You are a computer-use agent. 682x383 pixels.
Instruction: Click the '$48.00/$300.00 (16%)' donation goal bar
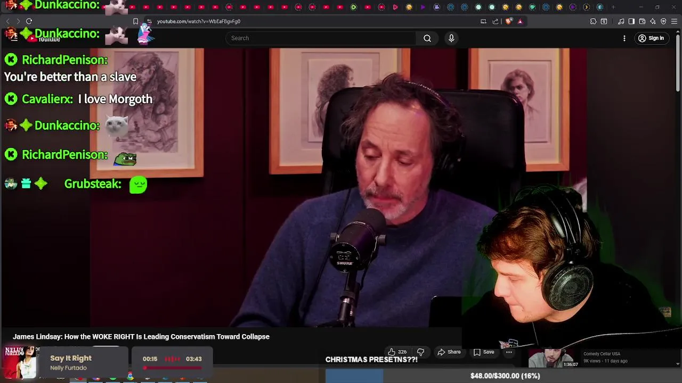tap(504, 376)
